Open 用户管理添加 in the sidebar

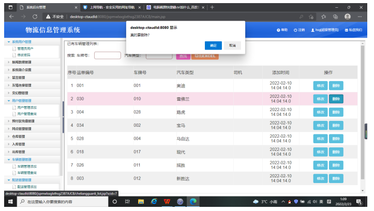coord(27,108)
